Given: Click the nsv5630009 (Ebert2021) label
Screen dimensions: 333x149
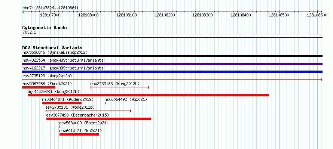Looking at the screenshot, I should (x=84, y=123).
